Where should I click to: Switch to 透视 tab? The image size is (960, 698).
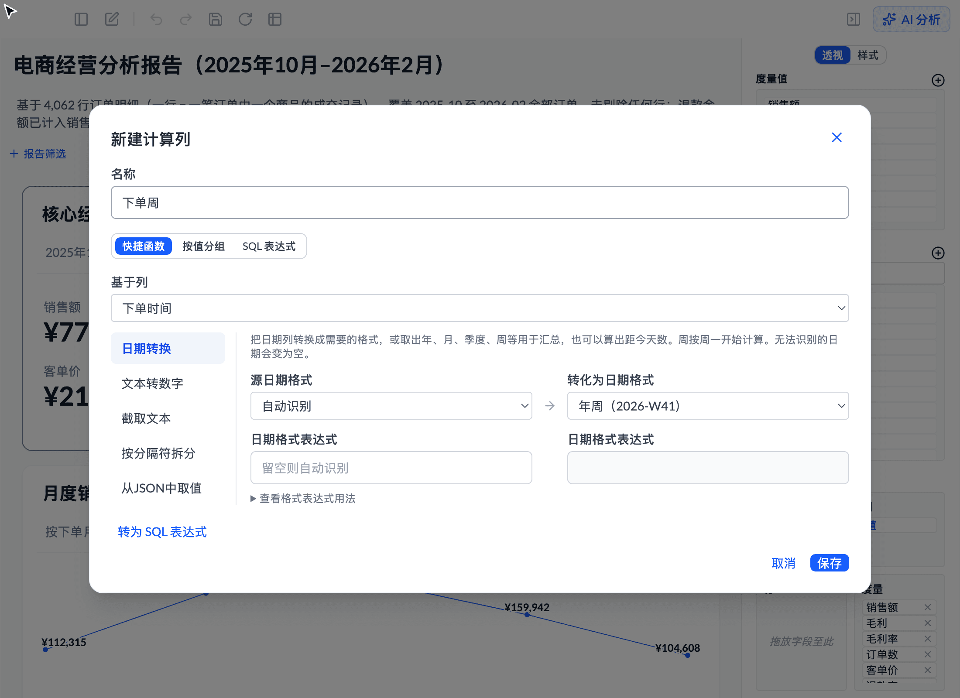coord(833,55)
